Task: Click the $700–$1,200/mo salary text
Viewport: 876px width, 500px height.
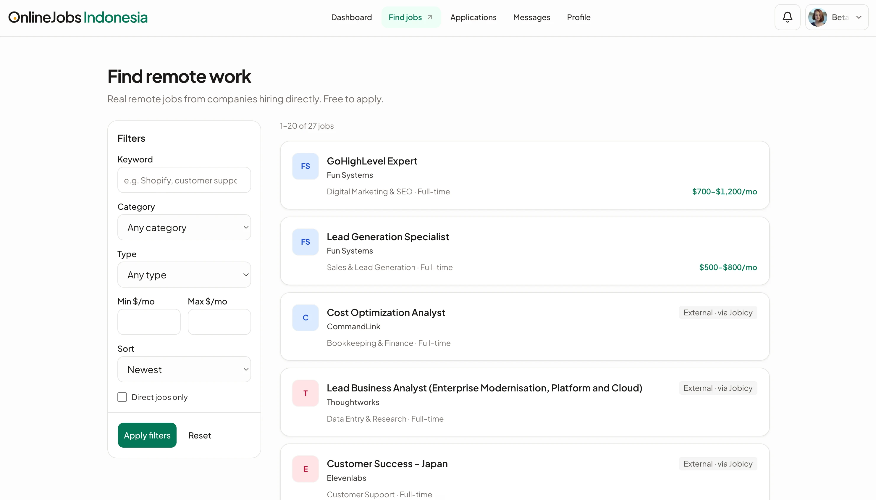Action: point(725,192)
